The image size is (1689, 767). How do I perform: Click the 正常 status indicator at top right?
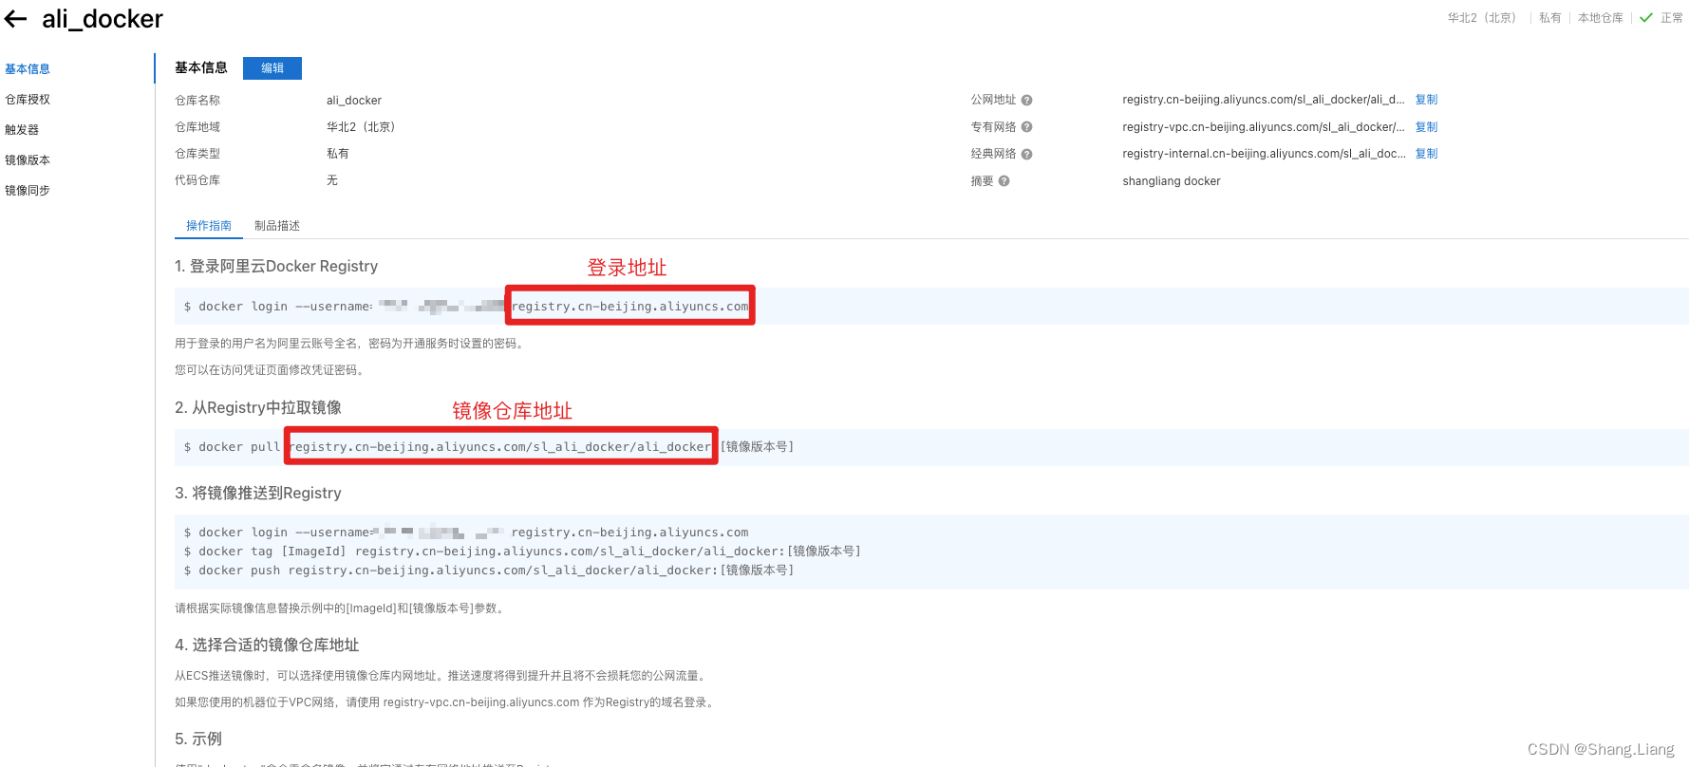(x=1661, y=18)
